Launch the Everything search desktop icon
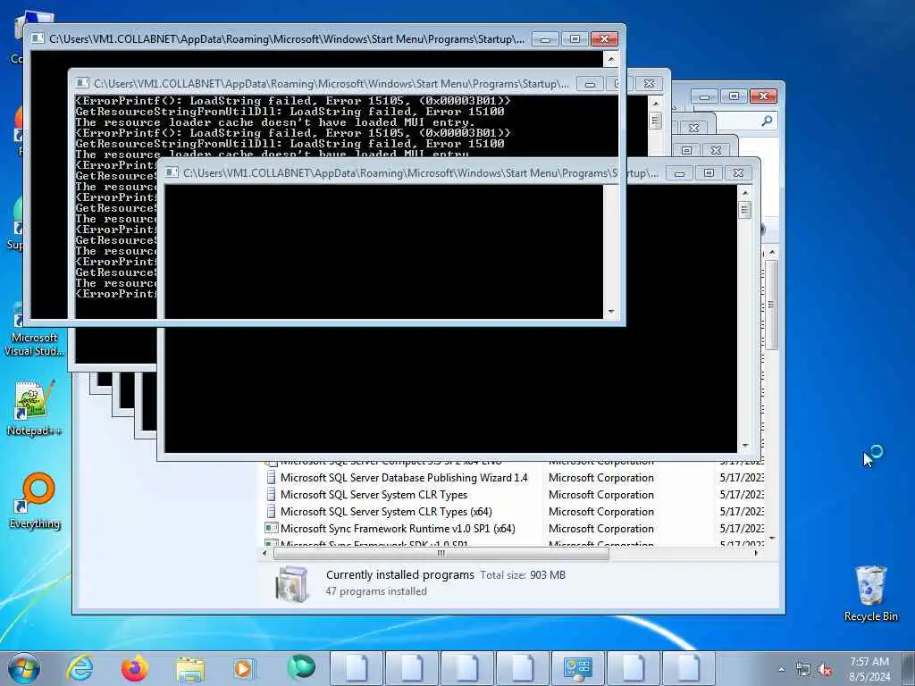 tap(34, 500)
